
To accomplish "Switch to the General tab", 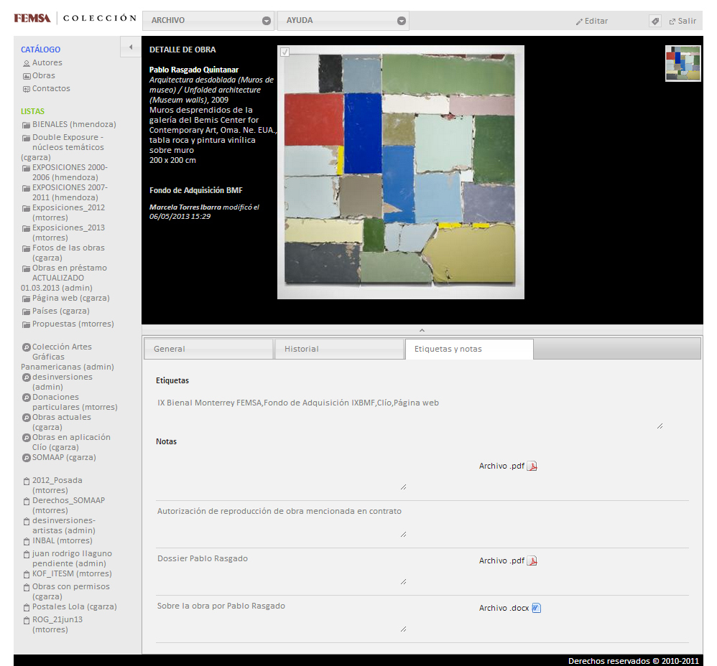I will pyautogui.click(x=208, y=349).
